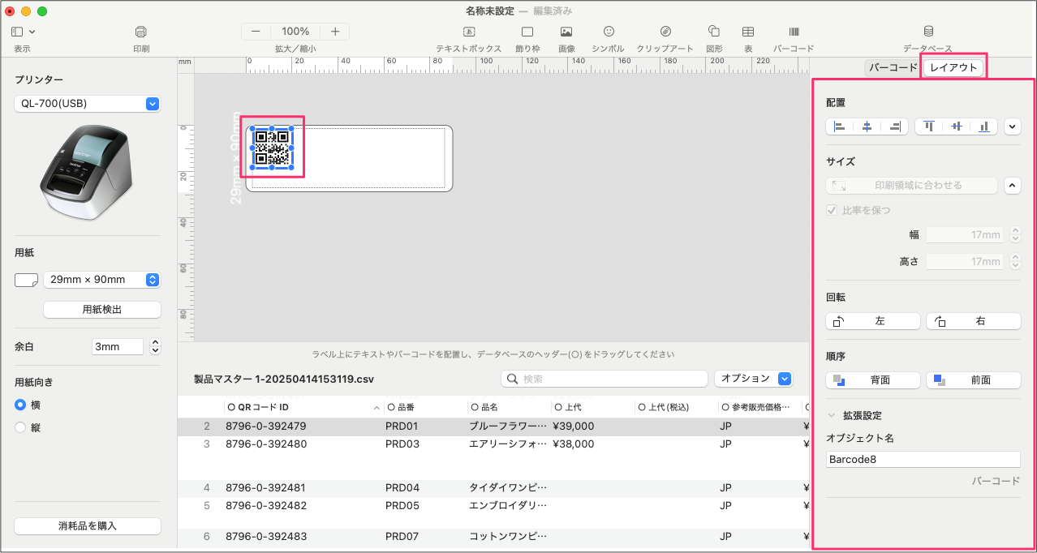1037x553 pixels.
Task: Click the PRD07 cell
Action: [x=402, y=537]
